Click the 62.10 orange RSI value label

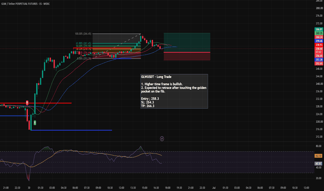coord(318,156)
